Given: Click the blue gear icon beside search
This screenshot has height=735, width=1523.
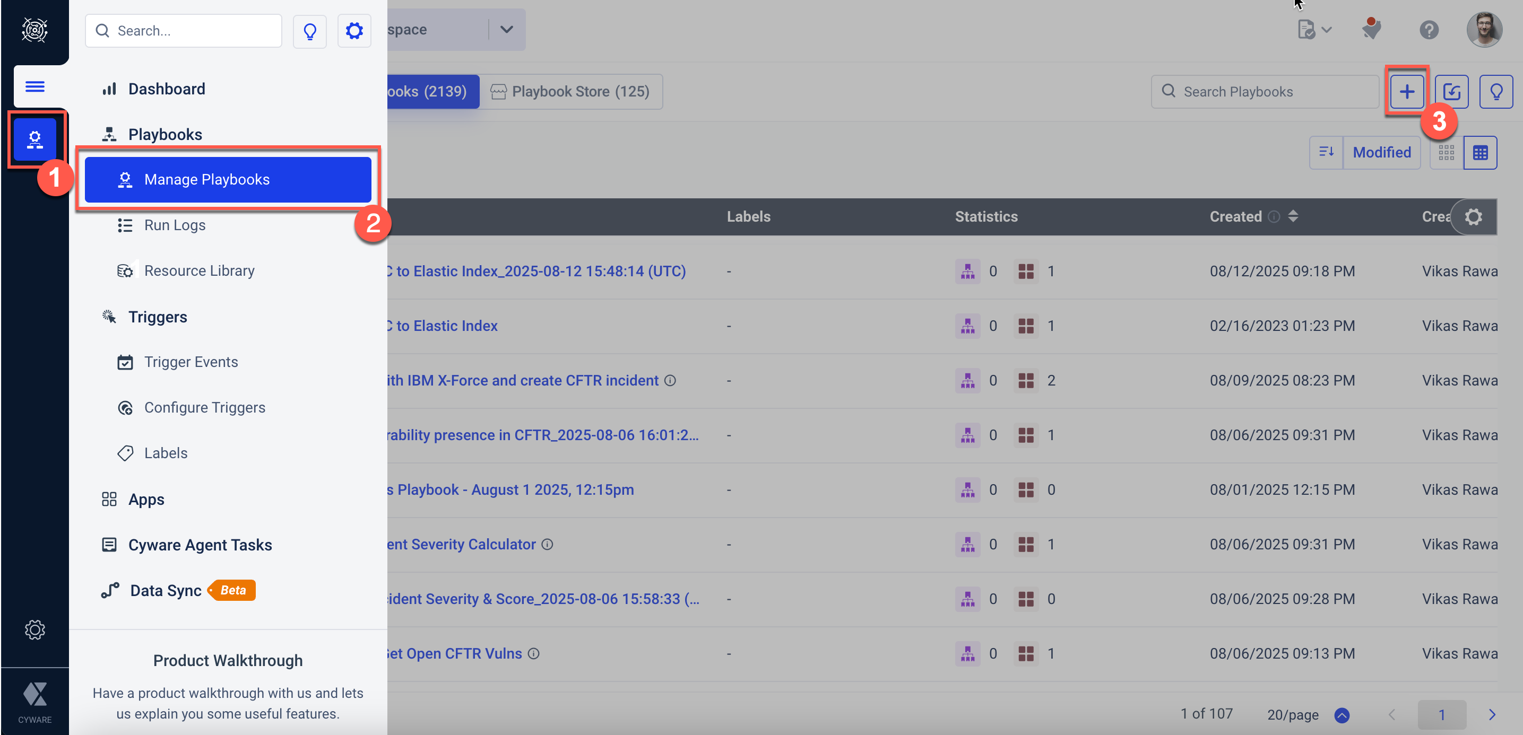Looking at the screenshot, I should (x=353, y=31).
